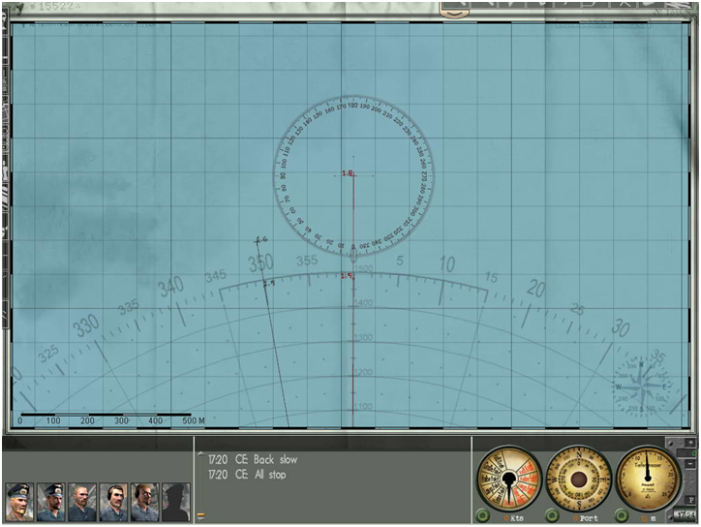Collapse the map tools tab with chevron

click(x=454, y=14)
